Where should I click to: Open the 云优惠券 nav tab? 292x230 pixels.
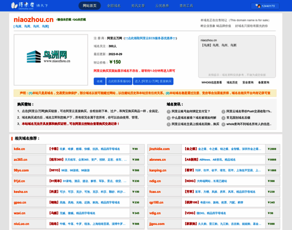pos(162,6)
